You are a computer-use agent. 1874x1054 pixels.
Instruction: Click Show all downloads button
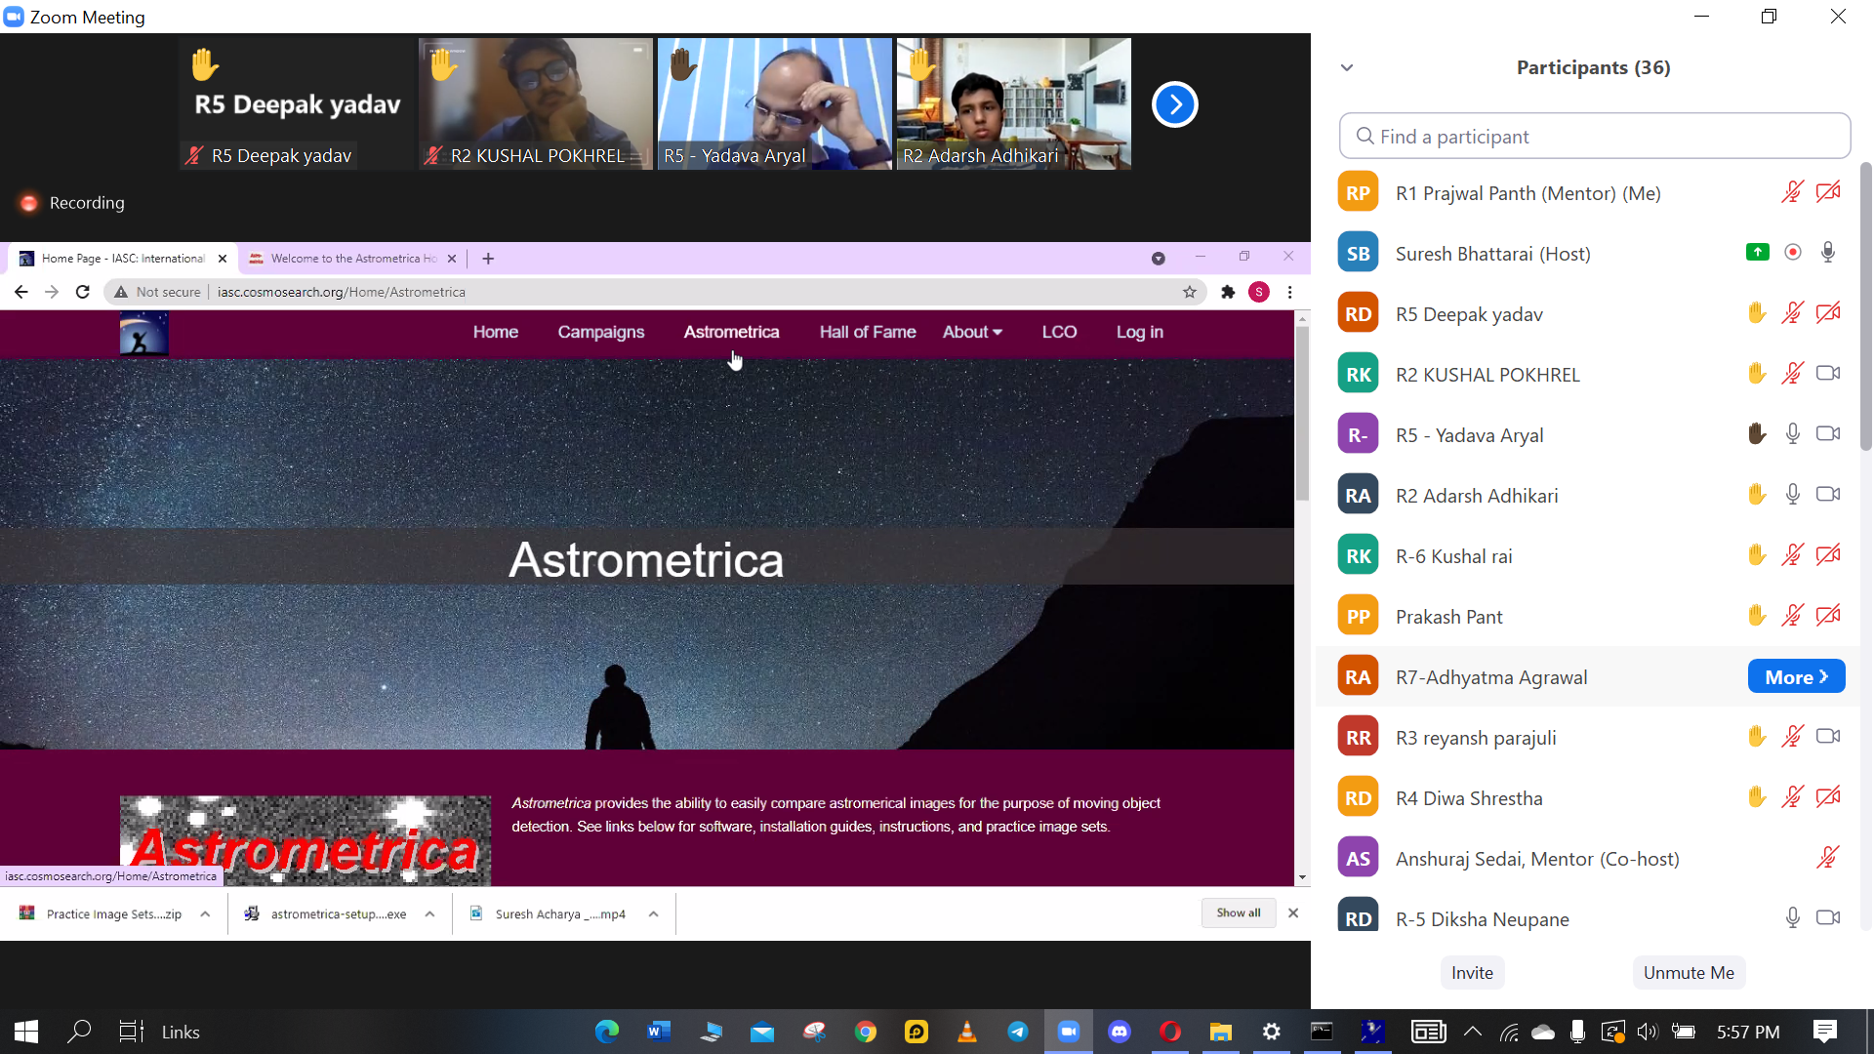[1239, 913]
